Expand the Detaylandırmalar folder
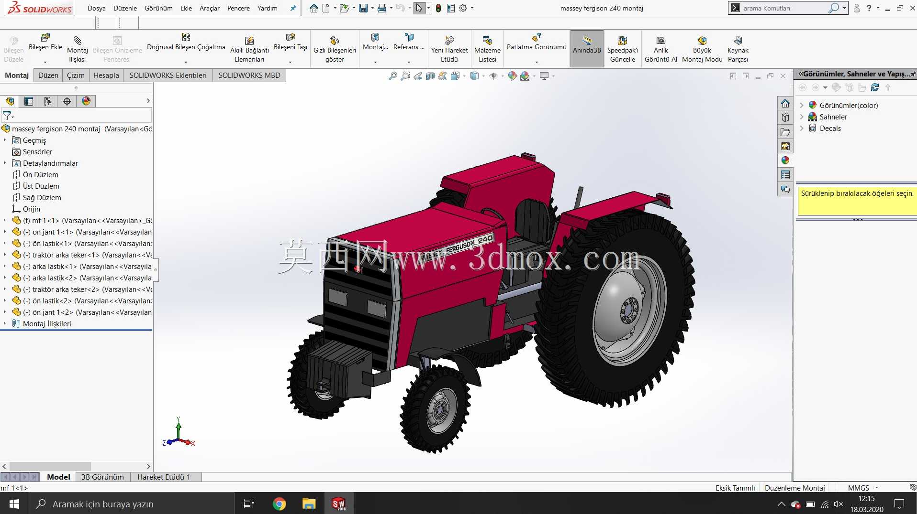Viewport: 917px width, 514px height. pyautogui.click(x=5, y=163)
